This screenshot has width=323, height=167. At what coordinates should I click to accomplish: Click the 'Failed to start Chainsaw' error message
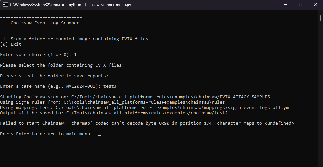(147, 123)
